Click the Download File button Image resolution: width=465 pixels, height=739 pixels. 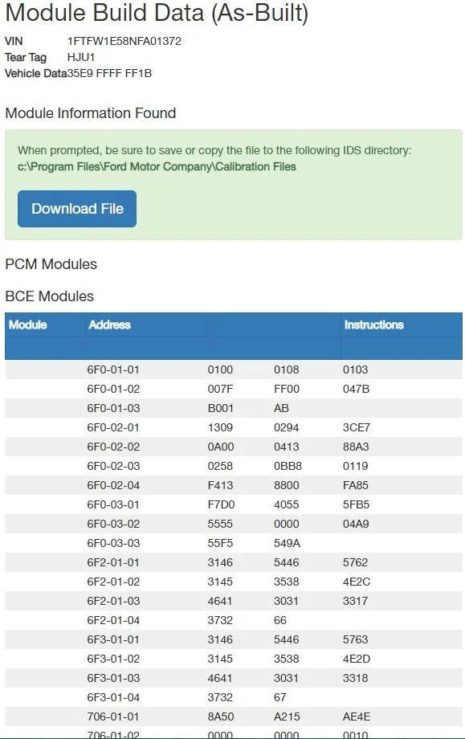pyautogui.click(x=76, y=208)
